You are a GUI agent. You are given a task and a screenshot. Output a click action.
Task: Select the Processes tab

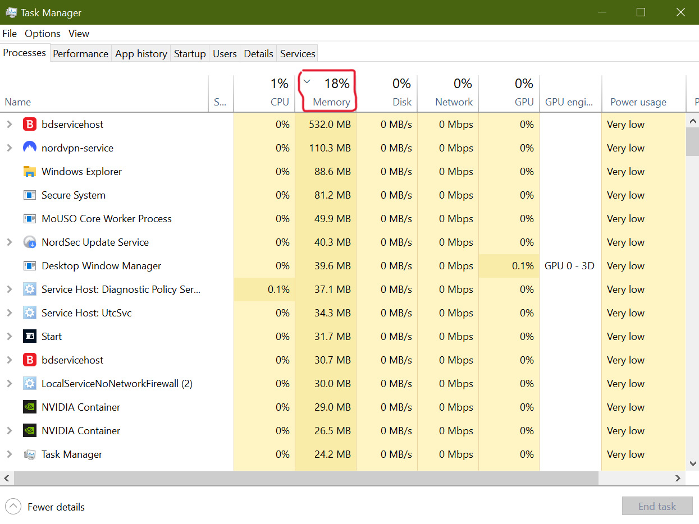click(x=25, y=53)
